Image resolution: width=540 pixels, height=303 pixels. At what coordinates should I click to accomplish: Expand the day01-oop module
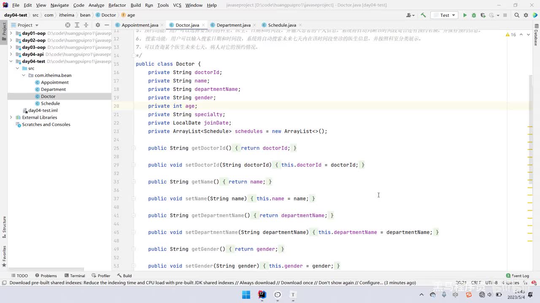click(11, 33)
